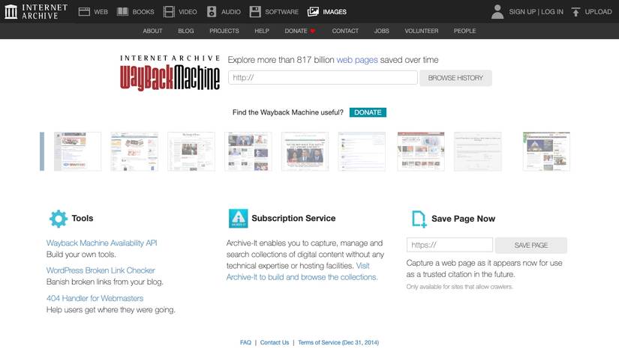Open the Video film-strip icon
The image size is (619, 361).
coord(169,12)
